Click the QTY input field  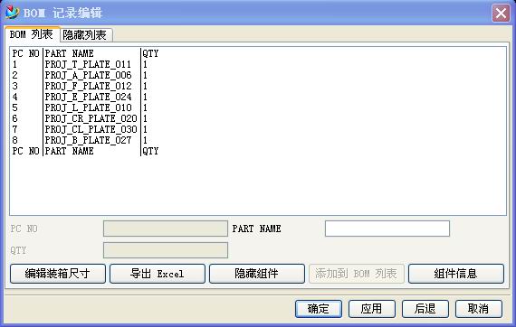coord(166,250)
